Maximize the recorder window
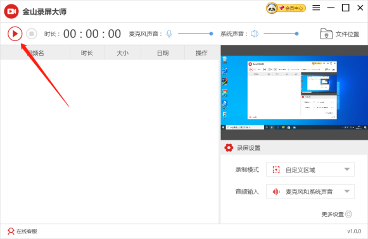The width and height of the screenshot is (368, 239). pos(345,8)
